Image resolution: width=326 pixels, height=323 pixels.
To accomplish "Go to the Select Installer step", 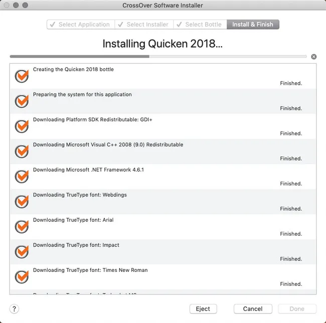I will click(143, 25).
